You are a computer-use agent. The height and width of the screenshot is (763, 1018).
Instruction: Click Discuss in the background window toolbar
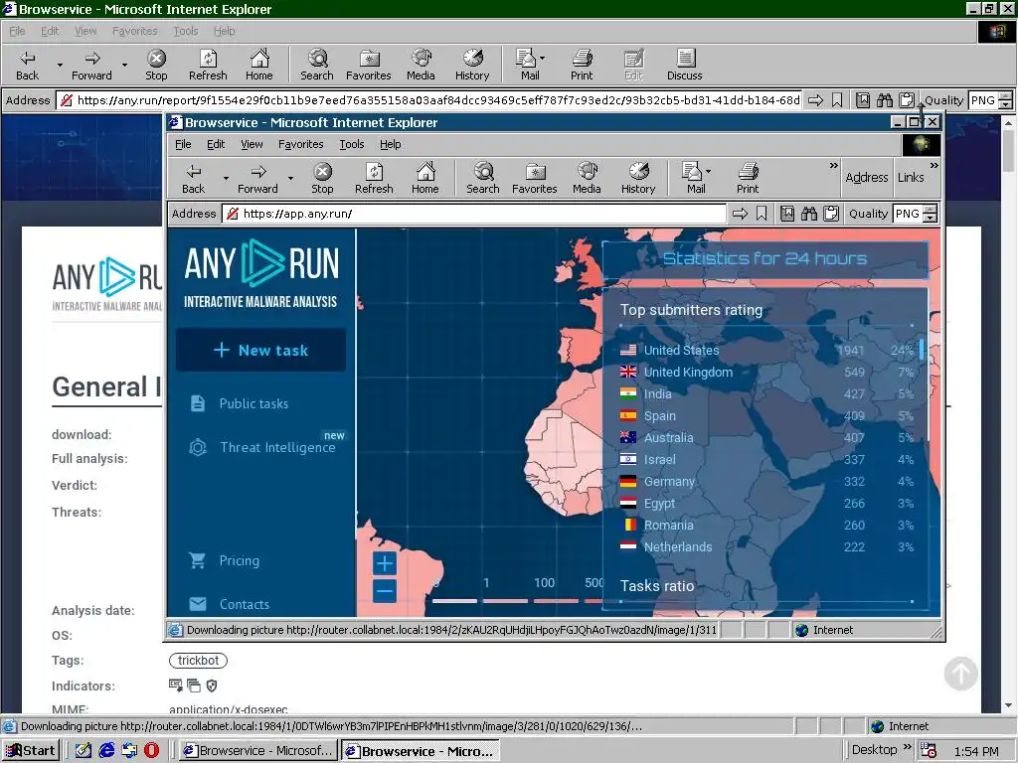pyautogui.click(x=684, y=65)
